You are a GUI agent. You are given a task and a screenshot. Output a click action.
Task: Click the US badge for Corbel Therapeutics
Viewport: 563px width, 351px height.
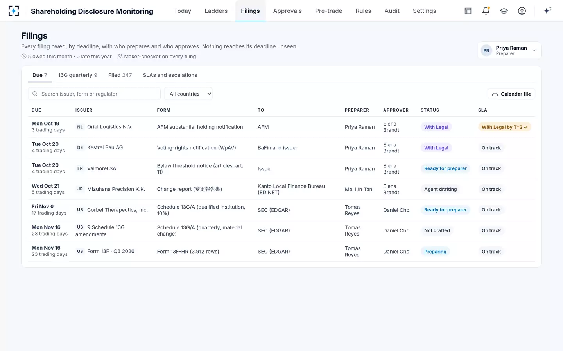80,210
